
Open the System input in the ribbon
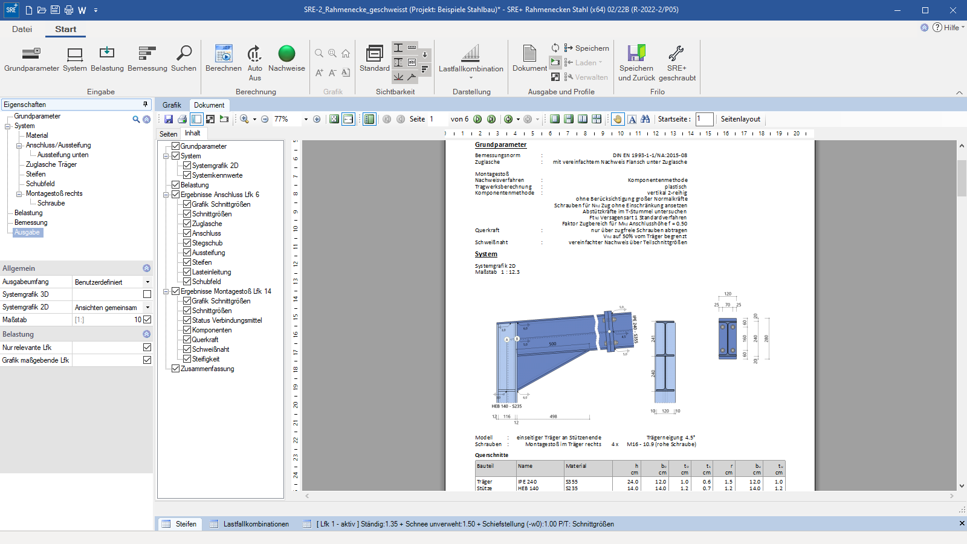[75, 59]
